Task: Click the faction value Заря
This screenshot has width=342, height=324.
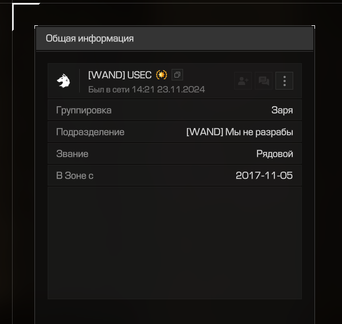Action: (x=282, y=110)
